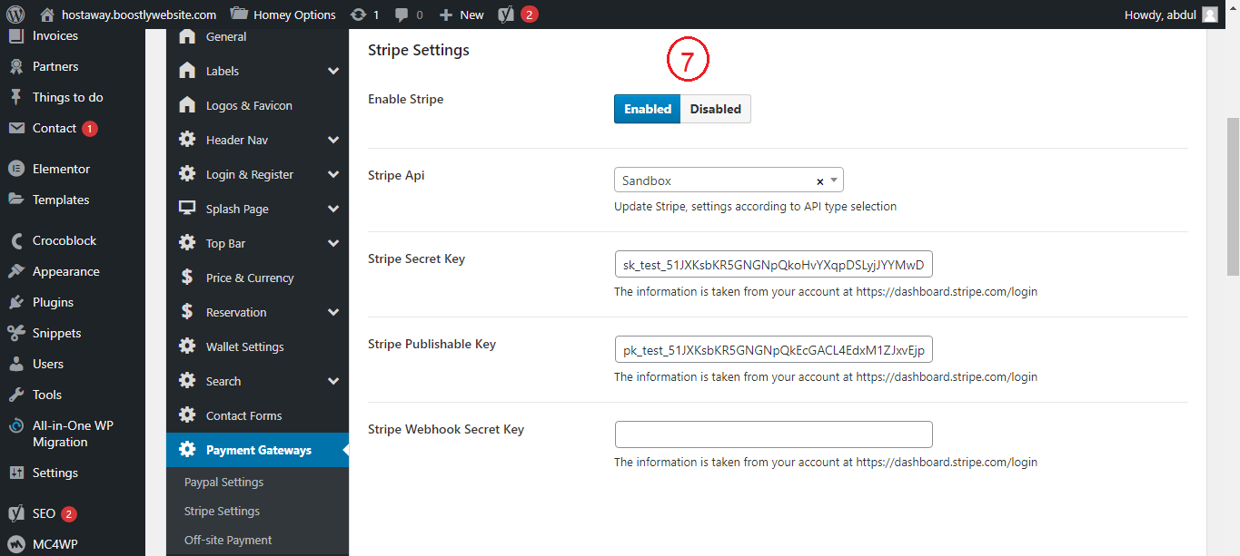Click the Contact notification badge 1
This screenshot has height=556, width=1240.
click(x=90, y=129)
